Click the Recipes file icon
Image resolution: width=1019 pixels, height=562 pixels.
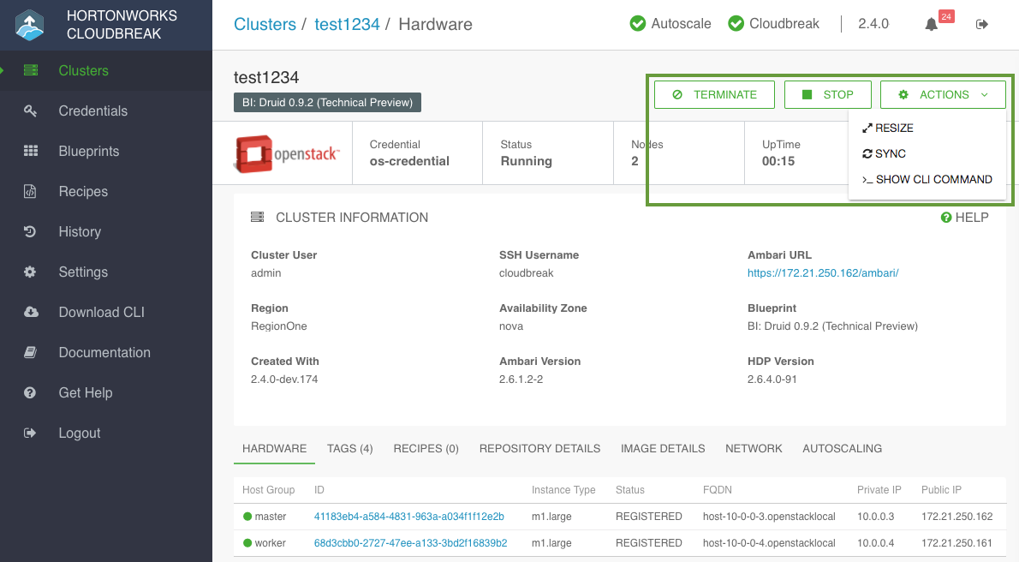pyautogui.click(x=30, y=191)
